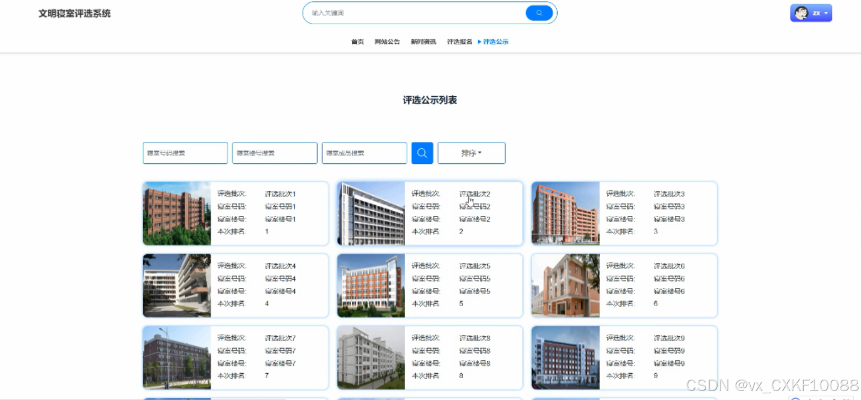Click the zx user avatar image
The image size is (861, 400).
pos(801,13)
